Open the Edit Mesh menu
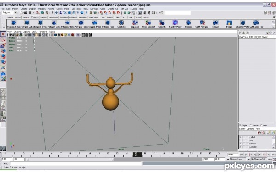Image resolution: width=276 pixels, height=172 pixels. (76, 9)
